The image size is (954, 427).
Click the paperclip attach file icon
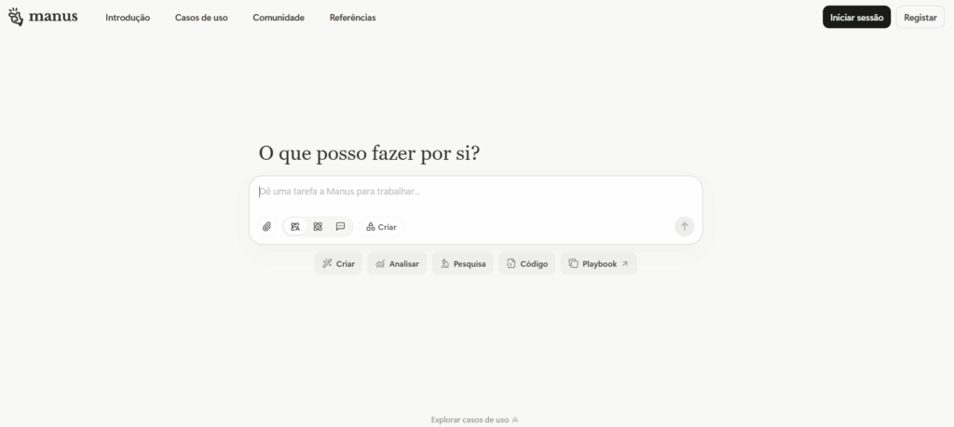point(266,226)
